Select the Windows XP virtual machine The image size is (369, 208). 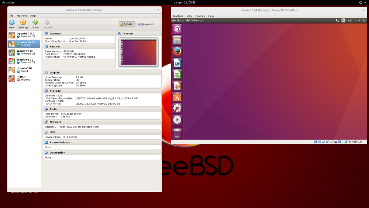[24, 52]
